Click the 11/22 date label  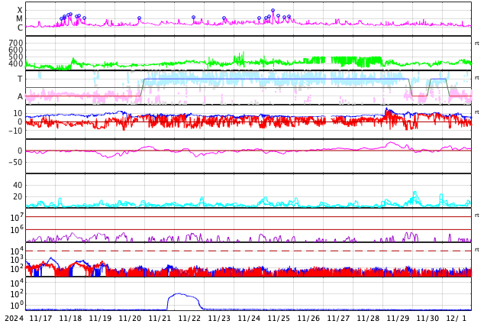tap(189, 318)
